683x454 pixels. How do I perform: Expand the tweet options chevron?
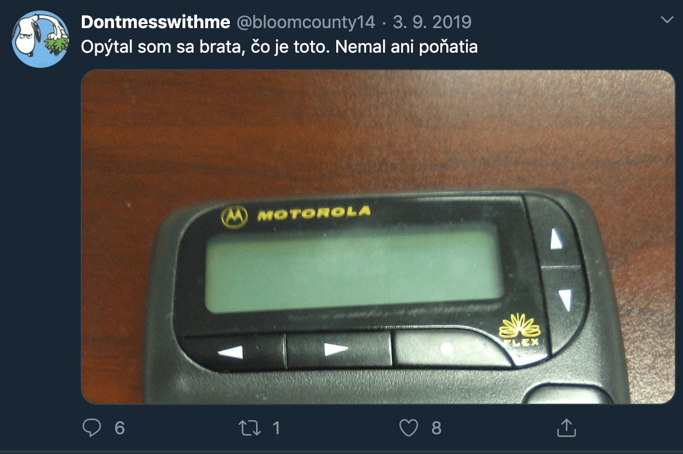(667, 20)
